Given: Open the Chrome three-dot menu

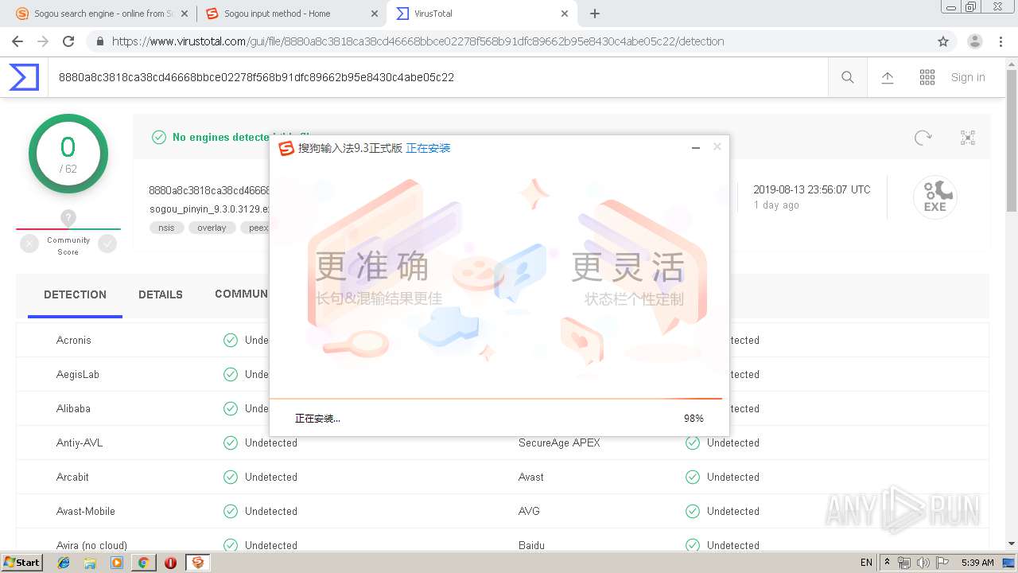Looking at the screenshot, I should 1001,41.
